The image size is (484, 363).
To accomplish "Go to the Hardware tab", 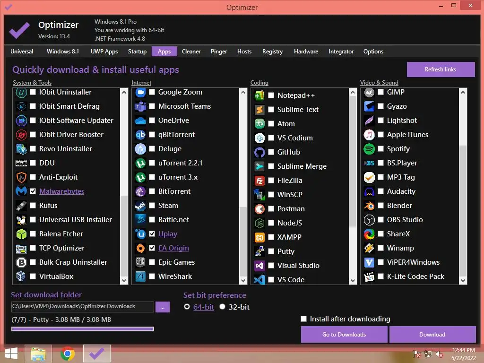I will click(306, 52).
